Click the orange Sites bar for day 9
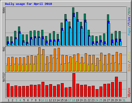The width and height of the screenshot is (132, 103). (39, 59)
